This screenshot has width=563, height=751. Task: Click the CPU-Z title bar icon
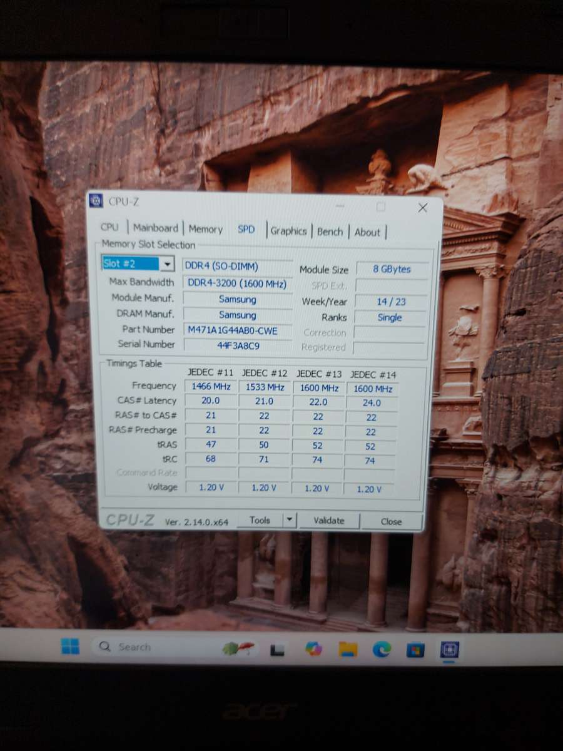click(95, 202)
